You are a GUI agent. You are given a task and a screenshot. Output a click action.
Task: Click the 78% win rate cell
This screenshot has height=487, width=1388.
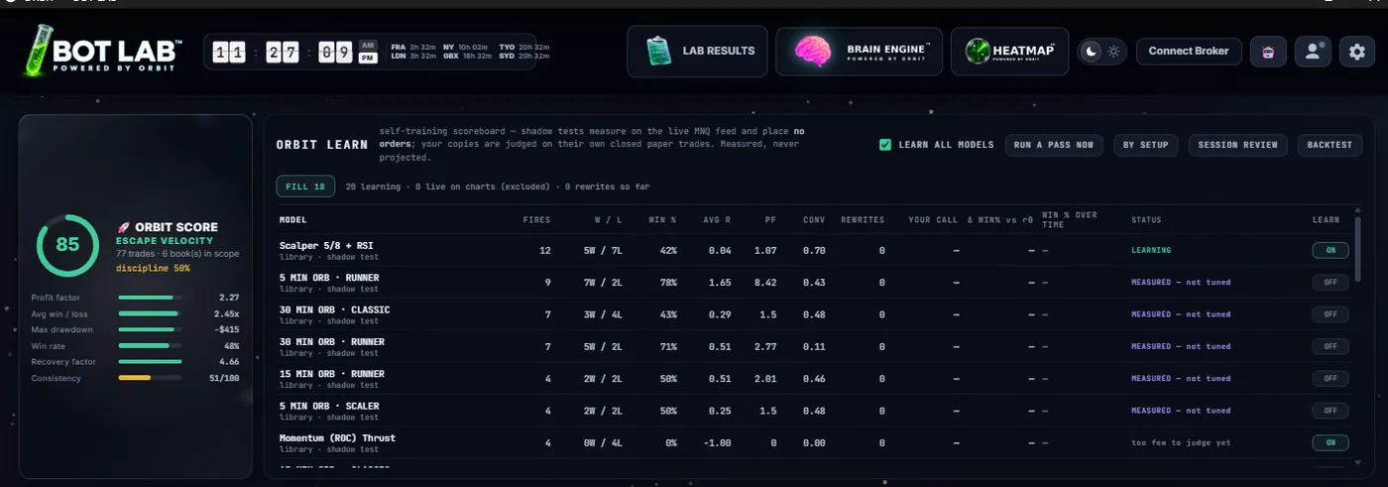[x=668, y=283]
